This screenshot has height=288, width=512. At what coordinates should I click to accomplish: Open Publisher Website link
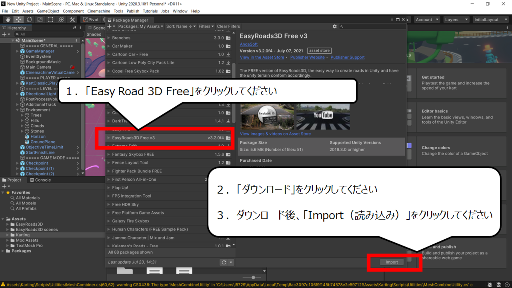(308, 58)
